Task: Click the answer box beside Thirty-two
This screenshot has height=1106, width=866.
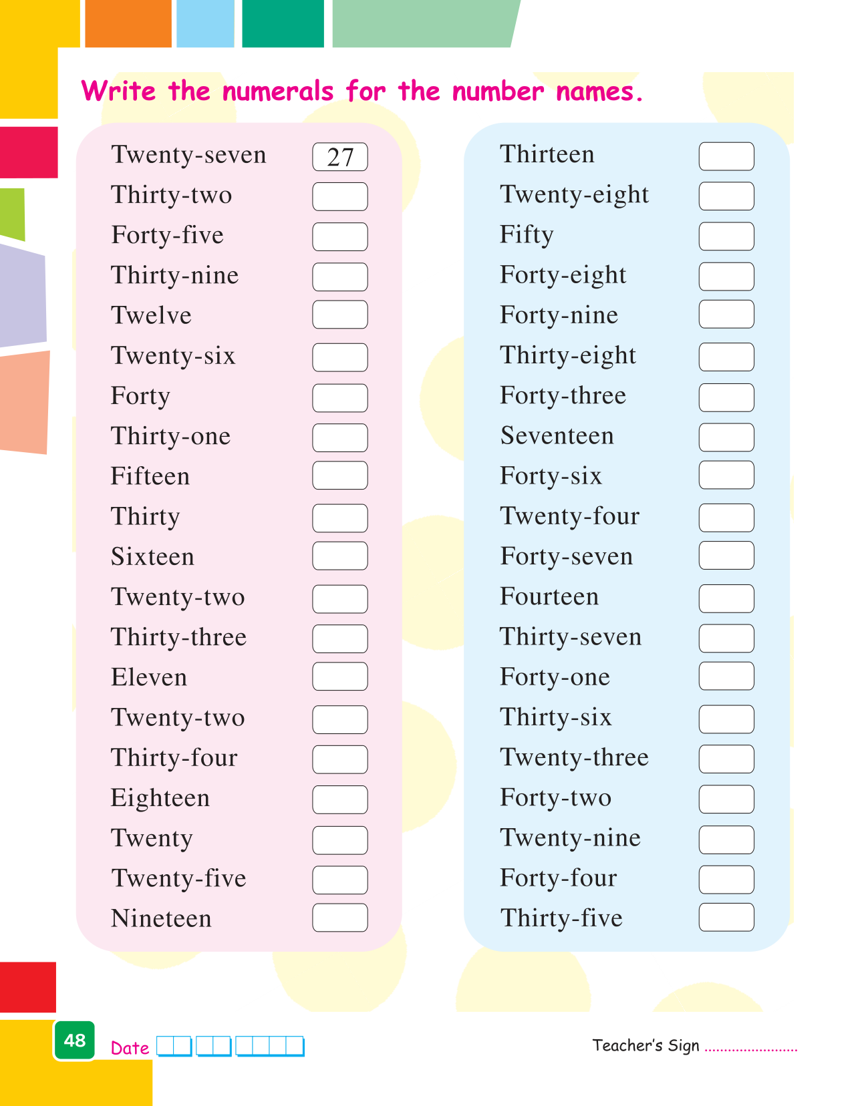Action: point(339,196)
